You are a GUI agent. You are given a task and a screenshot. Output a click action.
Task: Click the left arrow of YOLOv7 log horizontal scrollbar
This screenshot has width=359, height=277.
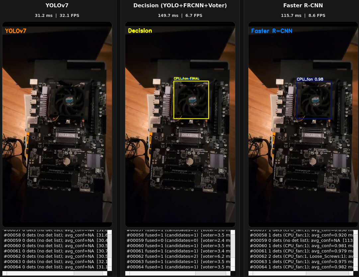coord(4,273)
